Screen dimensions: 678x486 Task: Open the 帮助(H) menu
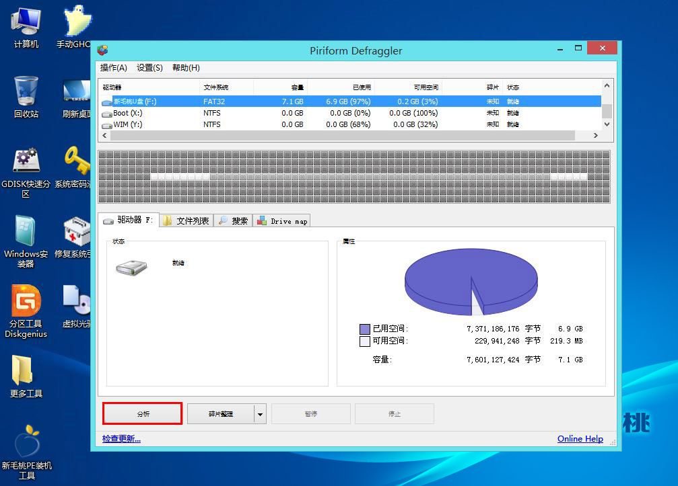click(x=186, y=68)
